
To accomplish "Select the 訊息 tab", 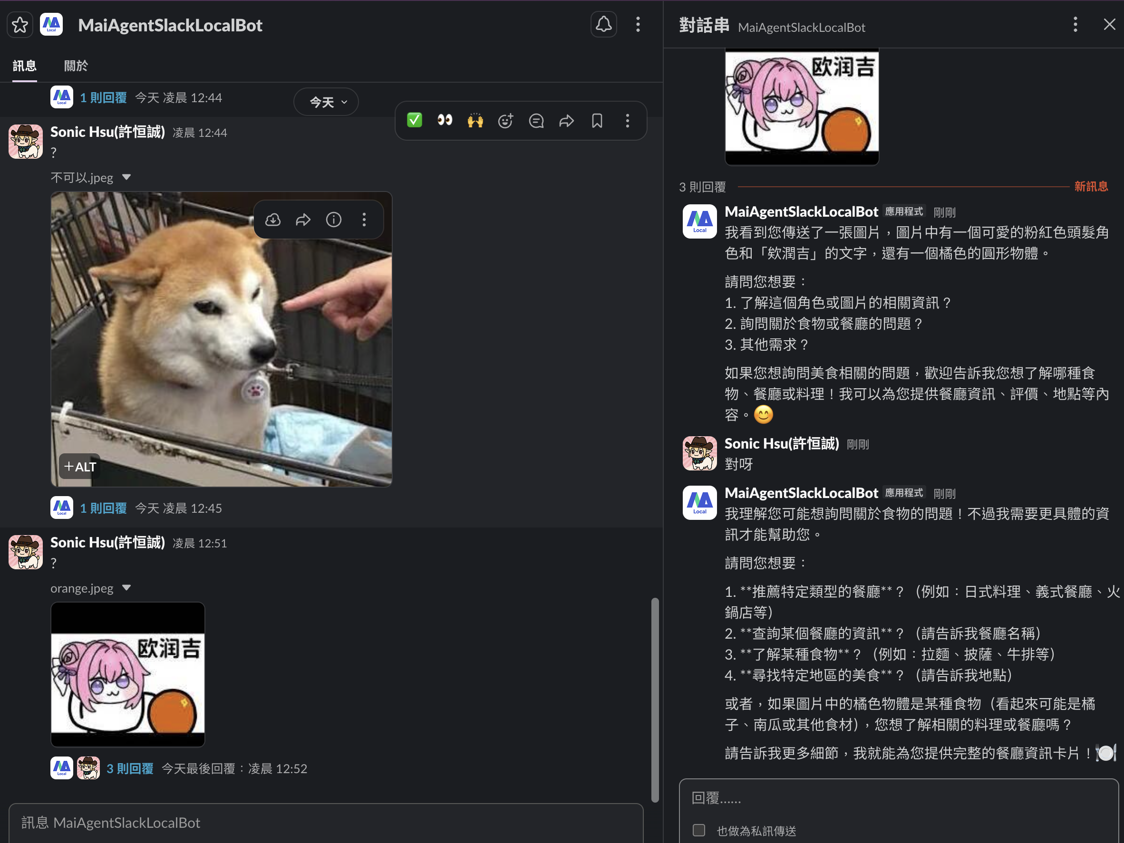I will (24, 66).
